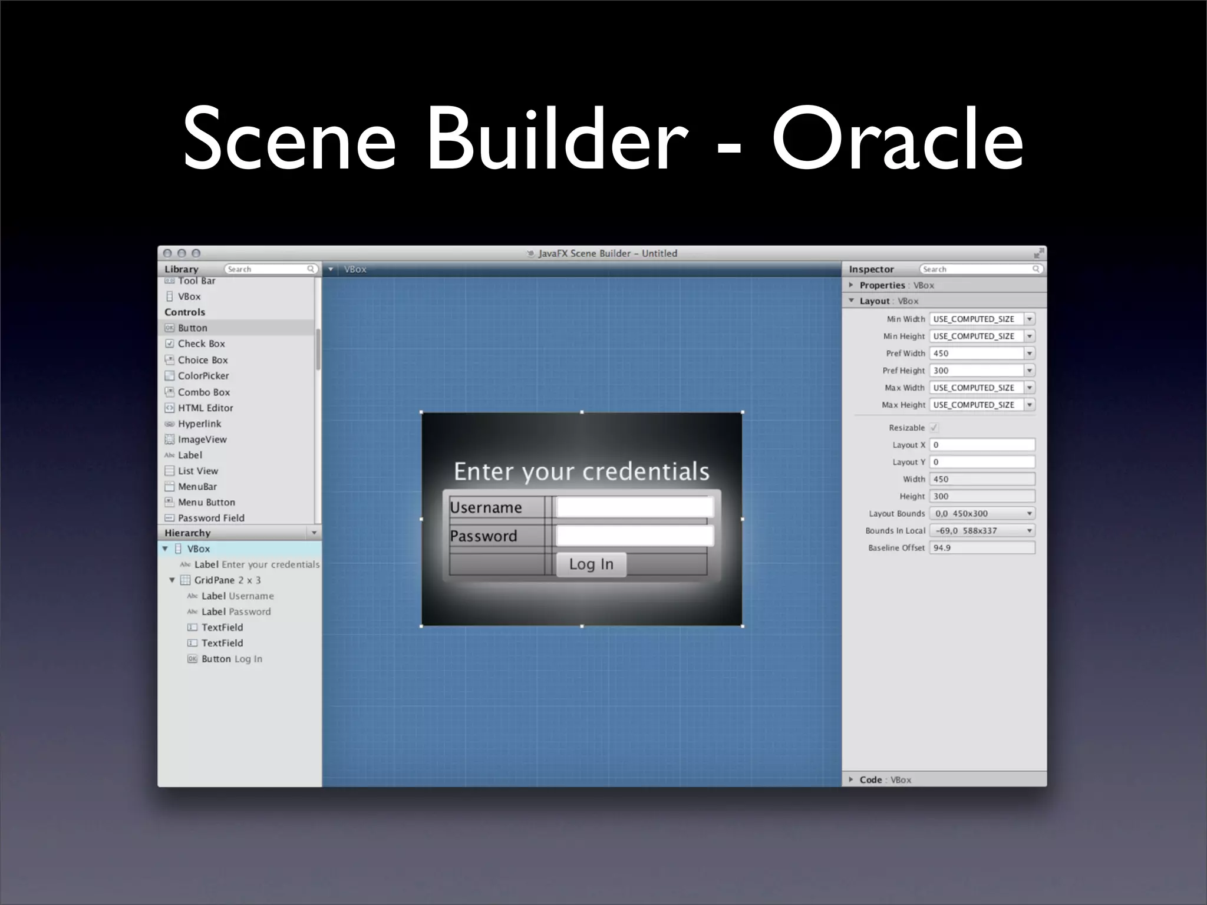The image size is (1207, 905).
Task: Toggle the Resizable checkbox
Action: [x=934, y=428]
